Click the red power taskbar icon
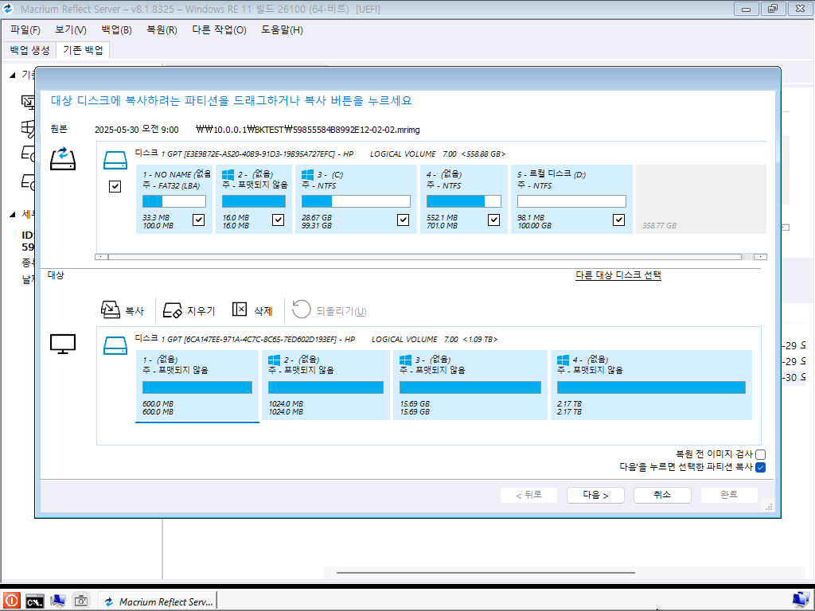815x611 pixels. pyautogui.click(x=11, y=601)
